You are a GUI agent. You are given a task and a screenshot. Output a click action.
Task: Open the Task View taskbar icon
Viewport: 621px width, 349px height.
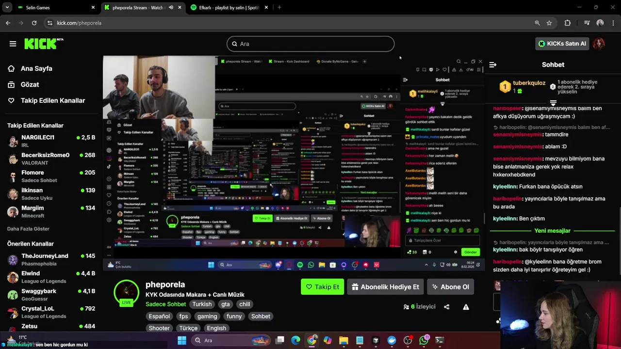280,340
